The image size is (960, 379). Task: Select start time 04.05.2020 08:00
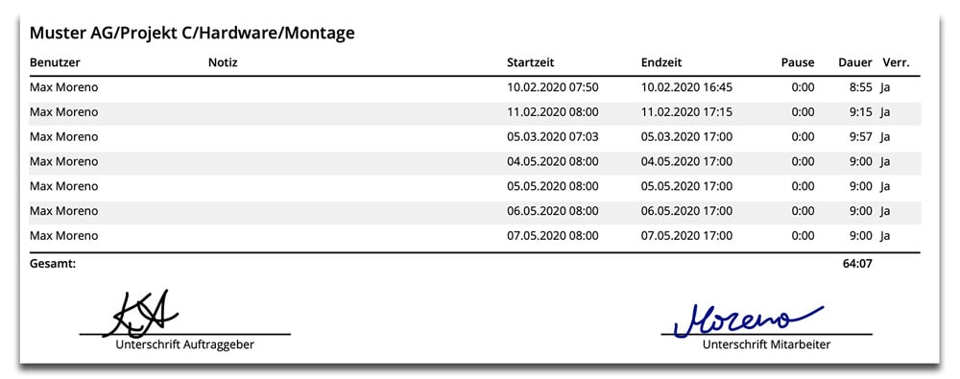[553, 161]
